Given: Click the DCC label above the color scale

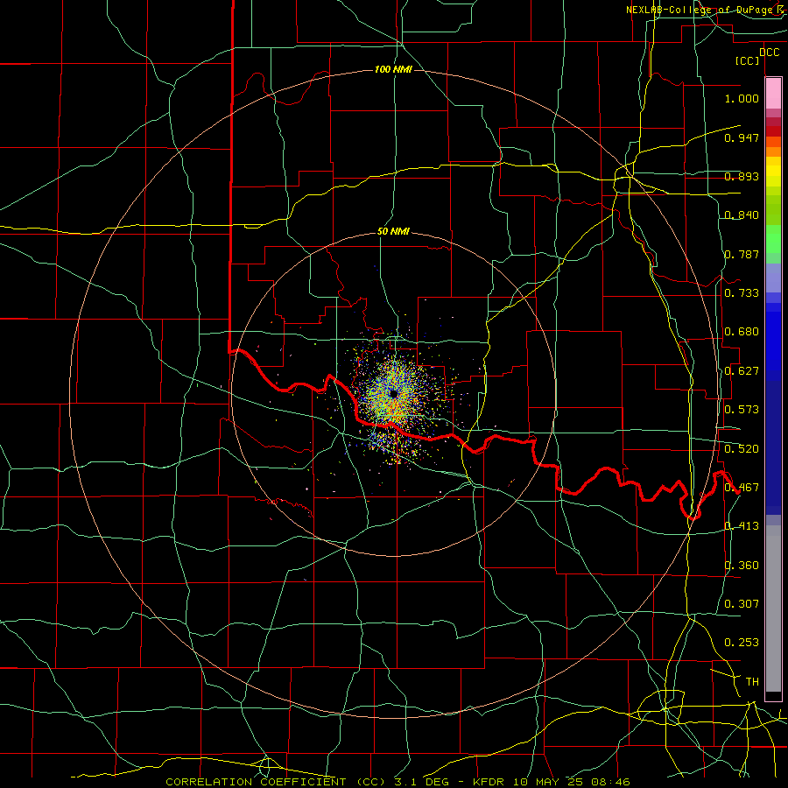Looking at the screenshot, I should [769, 53].
